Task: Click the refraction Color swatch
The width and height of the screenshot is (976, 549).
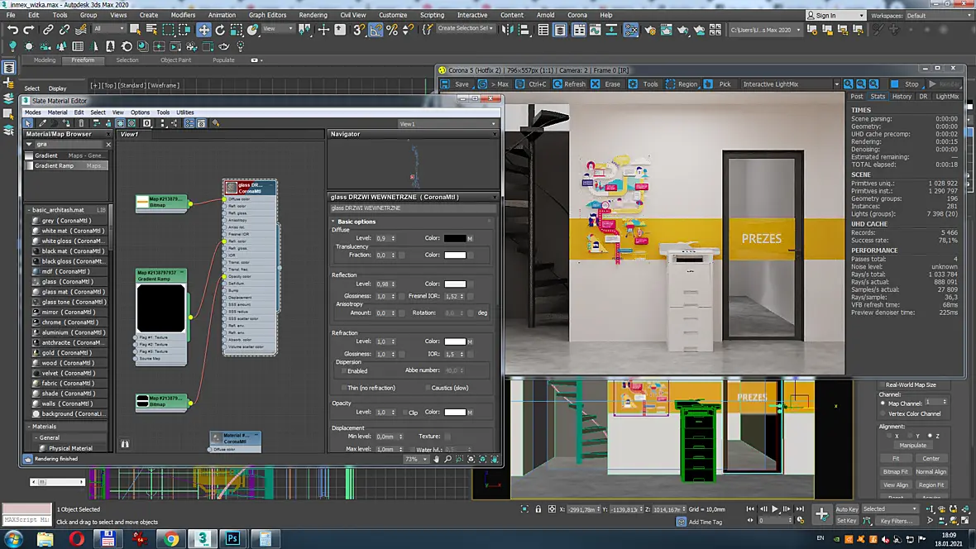Action: [454, 341]
